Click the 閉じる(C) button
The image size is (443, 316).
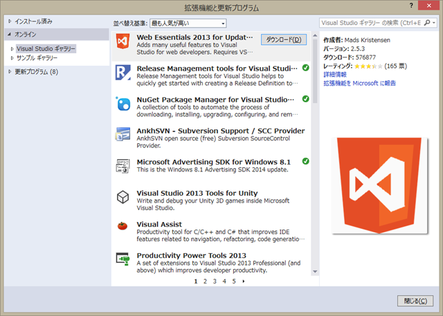(x=415, y=301)
